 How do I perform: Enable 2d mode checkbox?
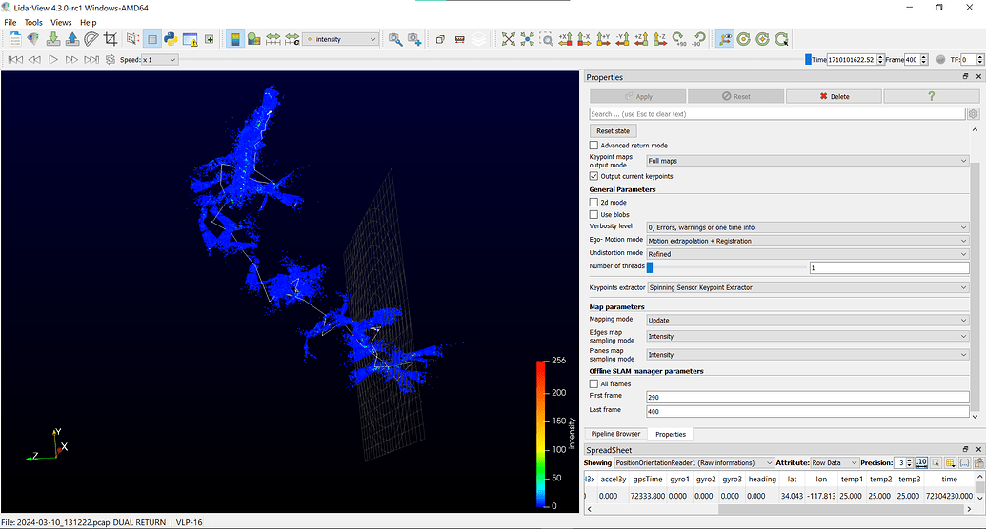click(594, 203)
